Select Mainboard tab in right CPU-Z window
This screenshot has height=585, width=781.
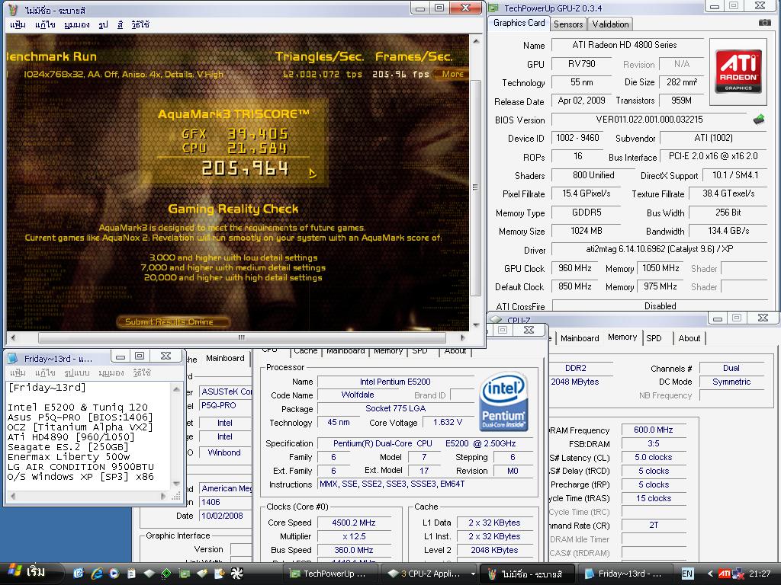(580, 338)
